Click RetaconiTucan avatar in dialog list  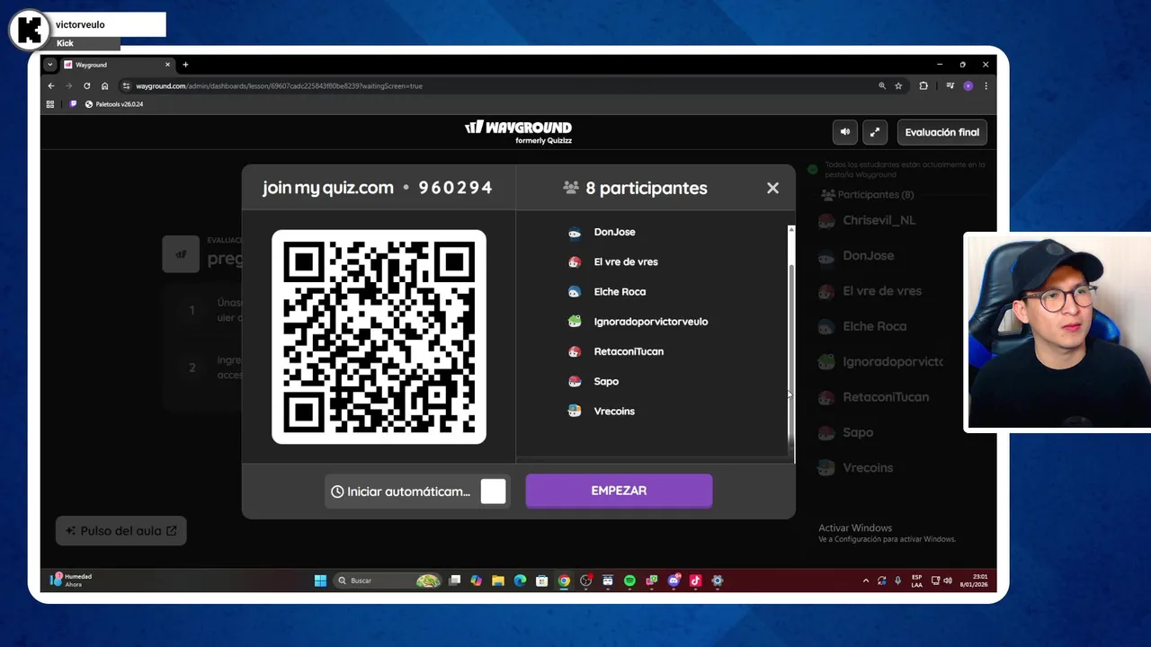click(x=575, y=351)
